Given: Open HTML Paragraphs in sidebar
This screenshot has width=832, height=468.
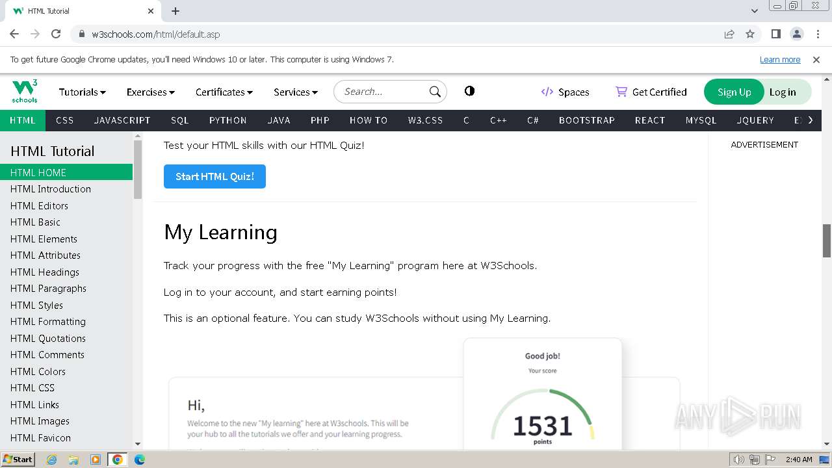Looking at the screenshot, I should pyautogui.click(x=66, y=289).
